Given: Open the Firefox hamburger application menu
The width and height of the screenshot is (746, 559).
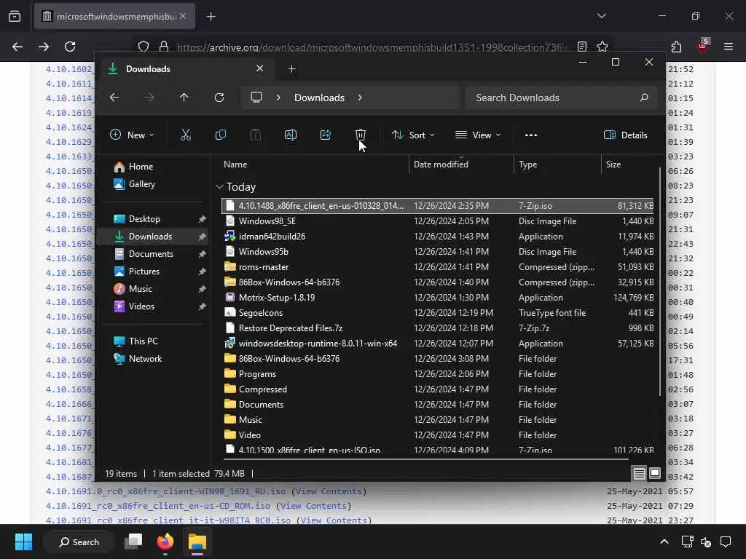Looking at the screenshot, I should pos(729,47).
